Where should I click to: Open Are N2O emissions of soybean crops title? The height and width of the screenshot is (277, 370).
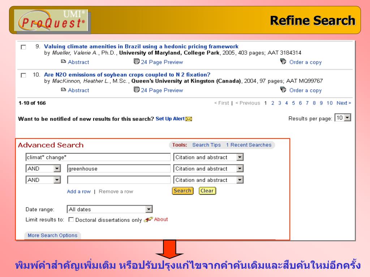[127, 75]
